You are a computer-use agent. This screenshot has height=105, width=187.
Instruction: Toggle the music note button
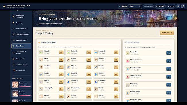click(x=183, y=6)
